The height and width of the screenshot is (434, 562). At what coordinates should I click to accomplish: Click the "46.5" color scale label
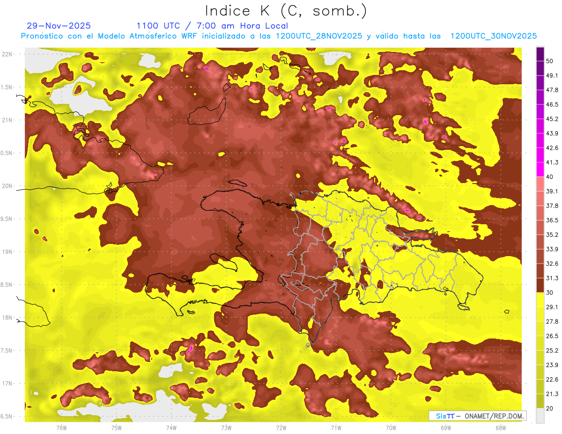point(552,104)
